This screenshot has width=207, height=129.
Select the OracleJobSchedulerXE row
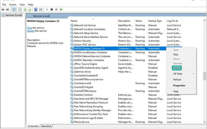(x=118, y=75)
